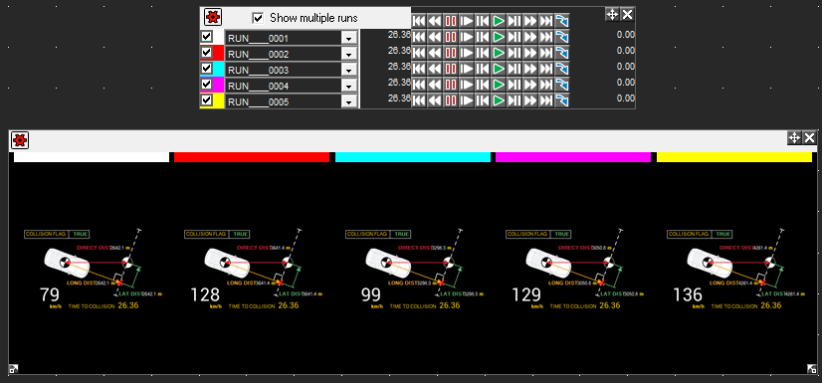Close the collision view panel
Screen dimensions: 822x383
click(x=809, y=138)
